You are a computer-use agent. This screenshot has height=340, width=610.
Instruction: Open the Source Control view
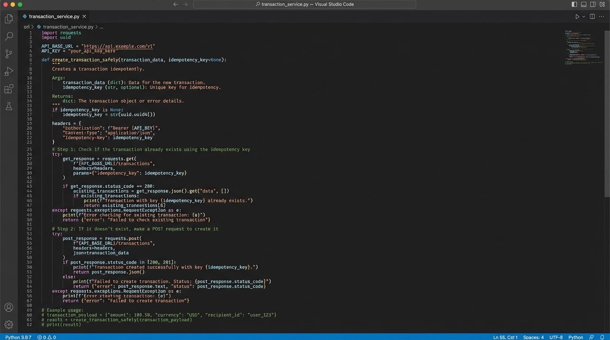8,54
